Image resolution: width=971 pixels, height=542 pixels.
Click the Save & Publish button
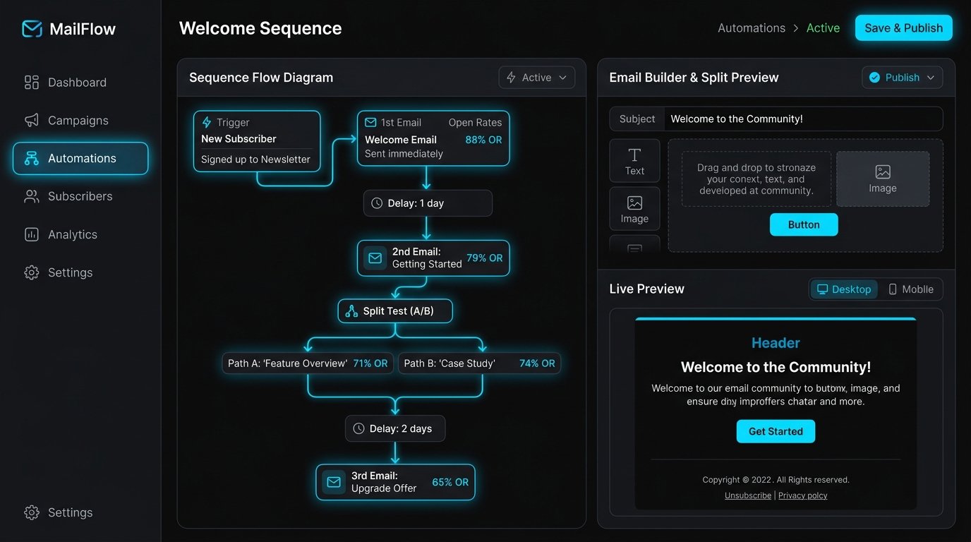(903, 28)
